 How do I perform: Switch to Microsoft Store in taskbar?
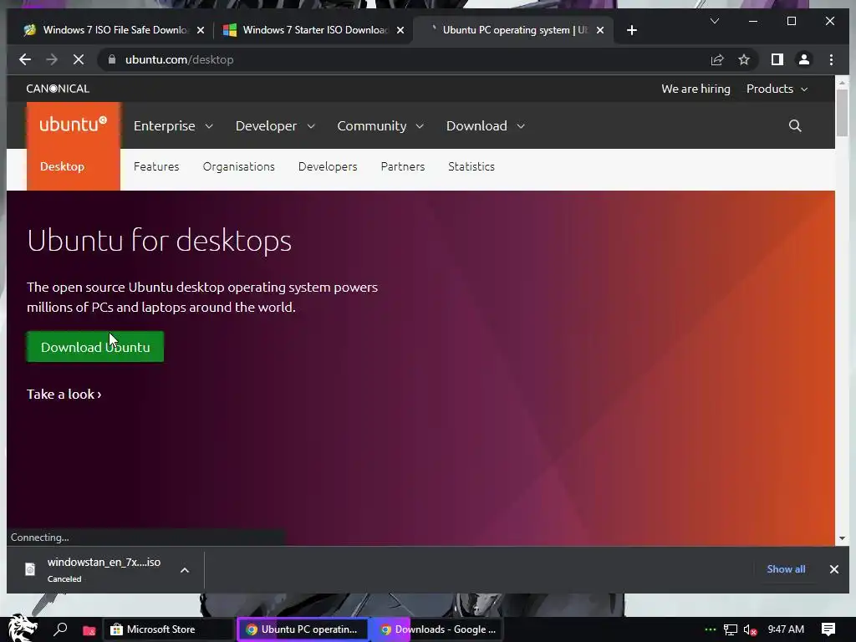(169, 629)
